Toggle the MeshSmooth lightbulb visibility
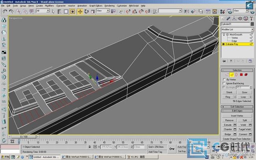The width and height of the screenshot is (256, 160). tap(224, 35)
